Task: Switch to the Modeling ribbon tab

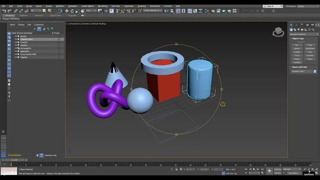Action: click(x=9, y=15)
